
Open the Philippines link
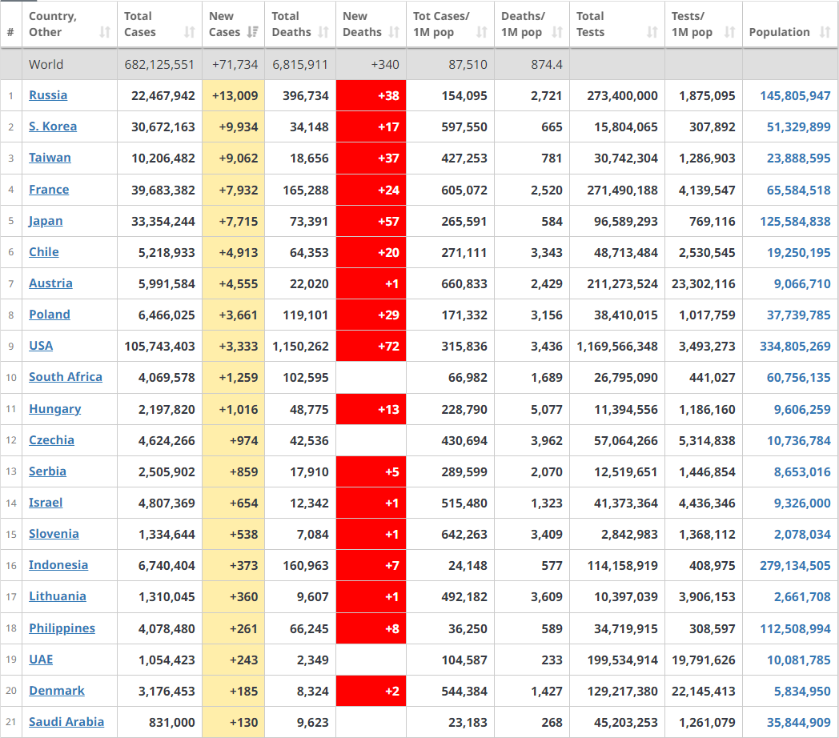[x=62, y=628]
